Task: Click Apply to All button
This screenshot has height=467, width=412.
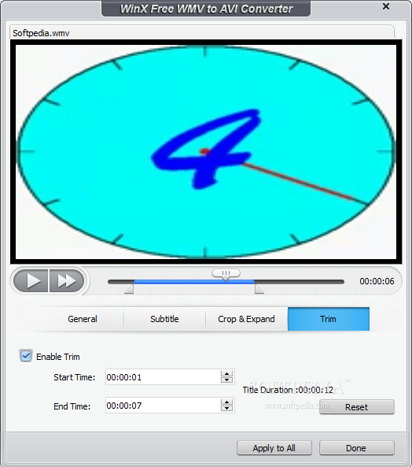Action: point(274,448)
